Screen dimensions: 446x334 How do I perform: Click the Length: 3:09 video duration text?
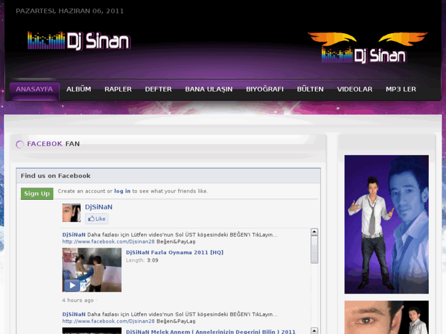coord(142,260)
